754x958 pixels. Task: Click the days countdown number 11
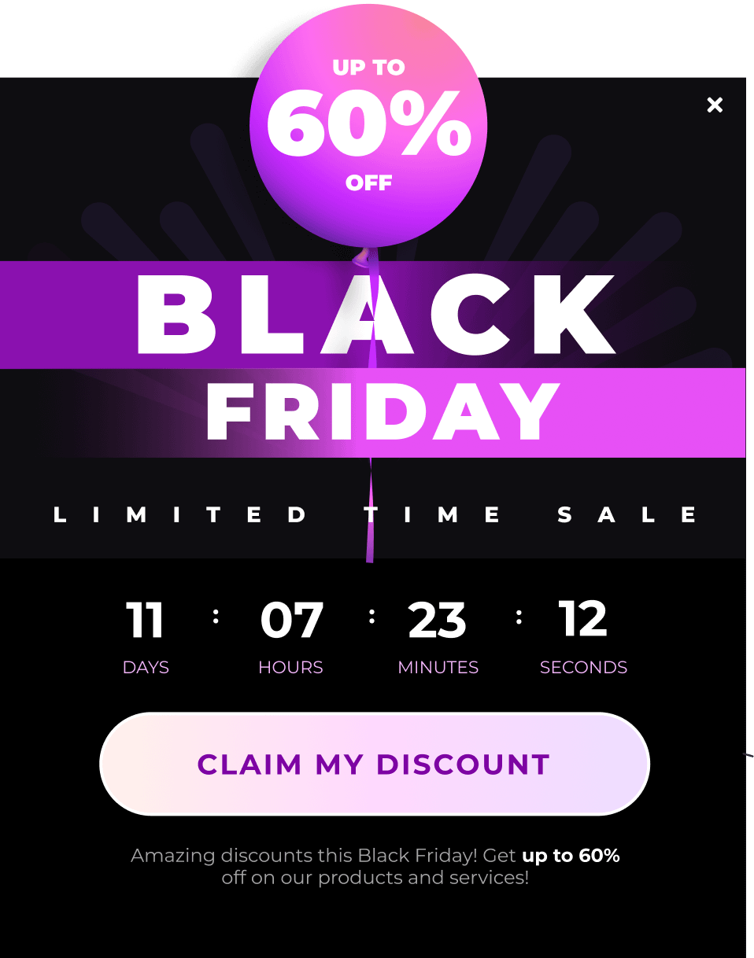pos(146,621)
